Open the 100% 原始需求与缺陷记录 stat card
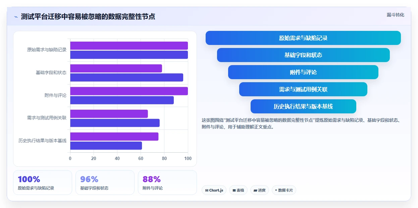Screen dimensions: 418x208 (x=43, y=183)
